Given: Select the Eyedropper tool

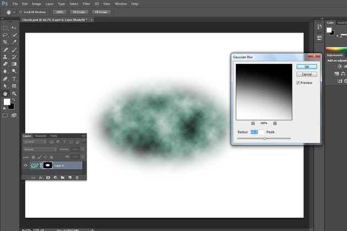Looking at the screenshot, I should [14, 42].
